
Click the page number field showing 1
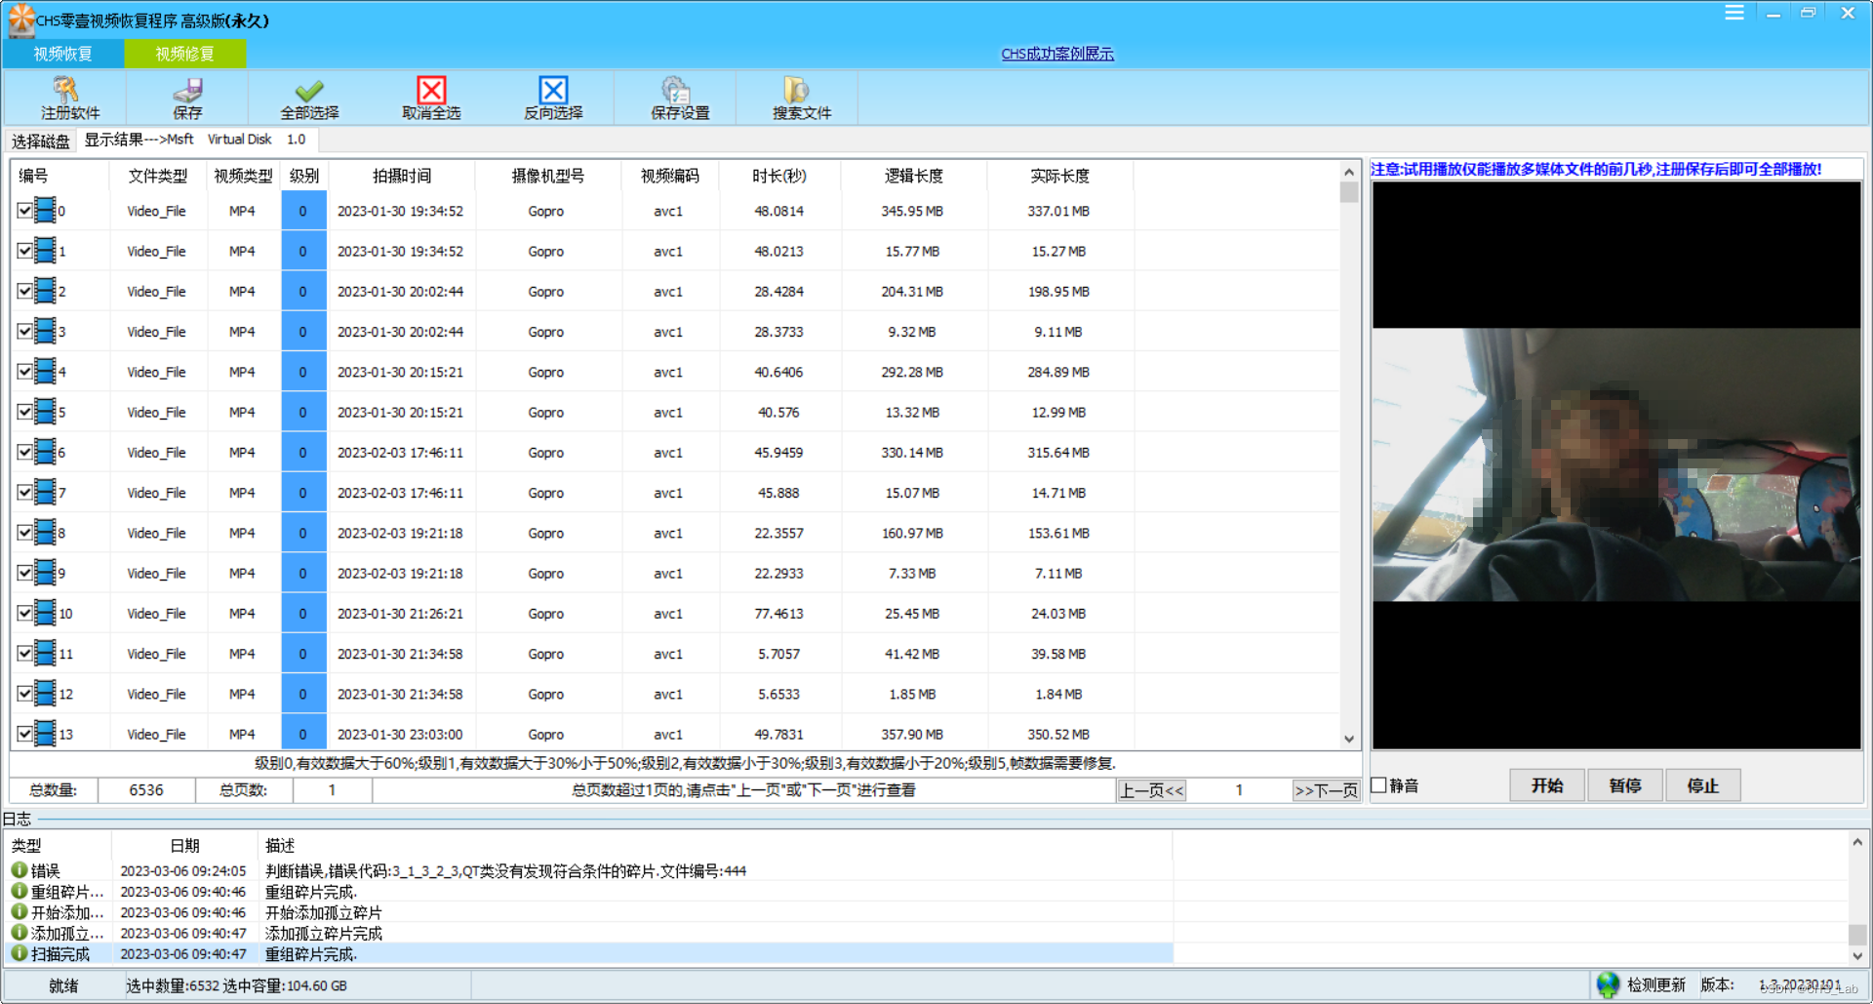[1239, 790]
